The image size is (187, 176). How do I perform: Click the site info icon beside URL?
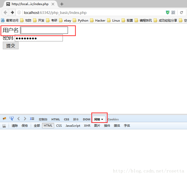(19, 13)
